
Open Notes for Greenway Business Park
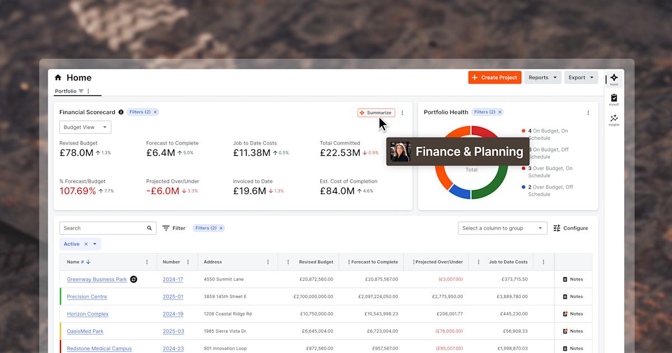pyautogui.click(x=573, y=279)
